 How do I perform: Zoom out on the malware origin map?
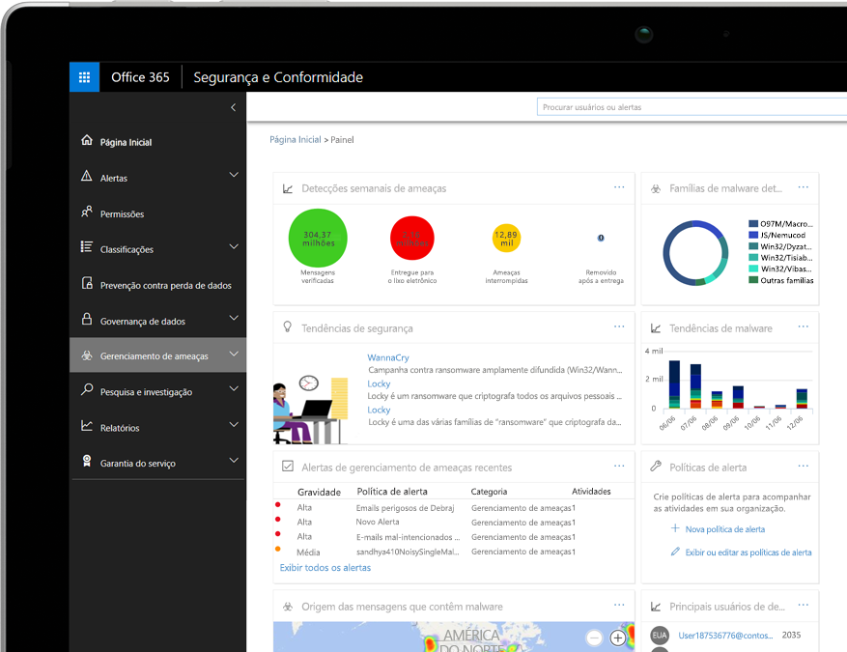tap(594, 638)
